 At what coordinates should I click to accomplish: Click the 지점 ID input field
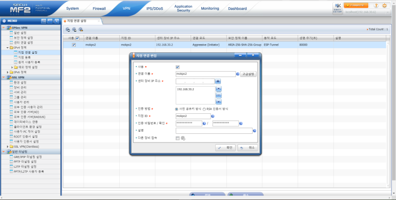click(x=193, y=116)
